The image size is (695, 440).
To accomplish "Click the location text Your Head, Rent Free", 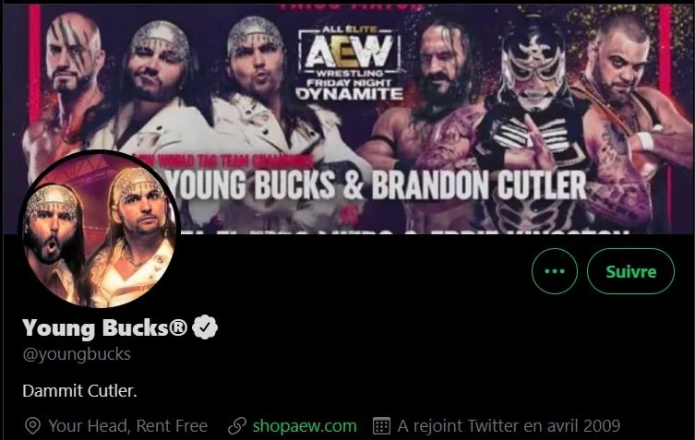I will [x=127, y=426].
